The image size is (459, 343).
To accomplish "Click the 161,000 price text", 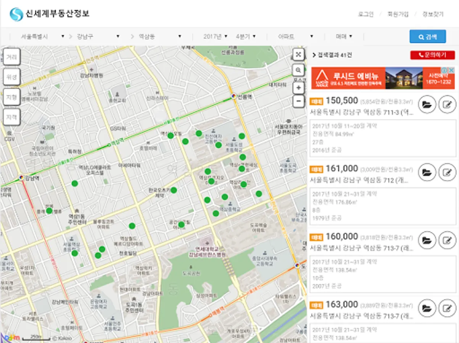I will (342, 168).
